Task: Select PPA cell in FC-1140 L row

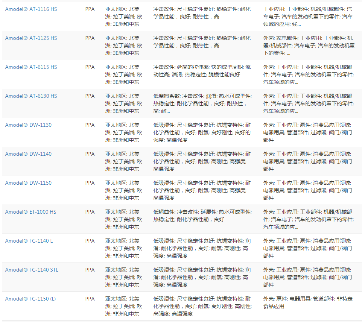Action: coord(90,241)
